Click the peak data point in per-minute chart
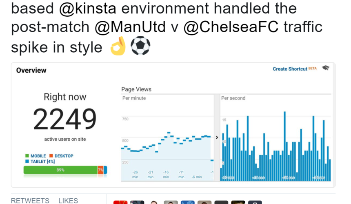 tap(169, 133)
